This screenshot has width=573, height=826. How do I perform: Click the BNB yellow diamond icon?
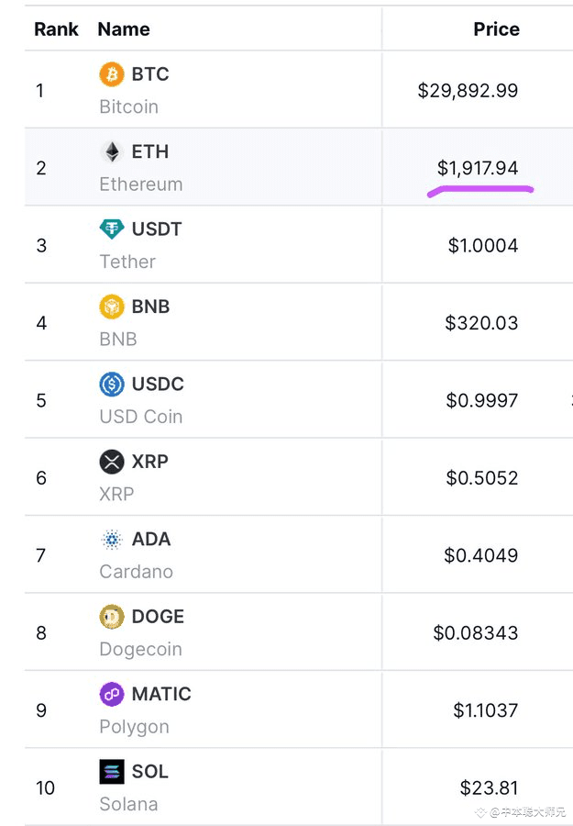pos(111,307)
